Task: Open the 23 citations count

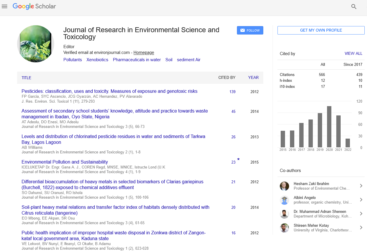Action: tap(233, 162)
